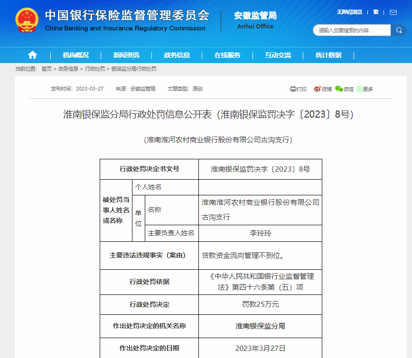Viewport: 412px width, 358px height.
Task: Switch to traditional Chinese 繁 link
Action: (376, 12)
